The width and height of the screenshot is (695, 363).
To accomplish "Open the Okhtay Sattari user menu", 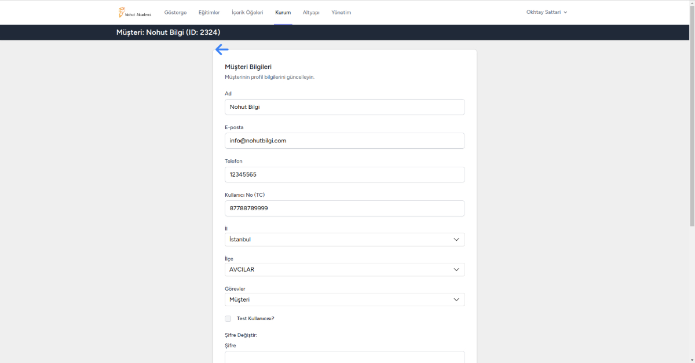I will (x=546, y=12).
